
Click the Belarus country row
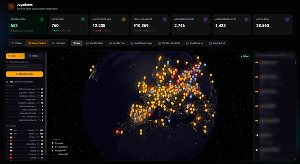click(x=25, y=141)
